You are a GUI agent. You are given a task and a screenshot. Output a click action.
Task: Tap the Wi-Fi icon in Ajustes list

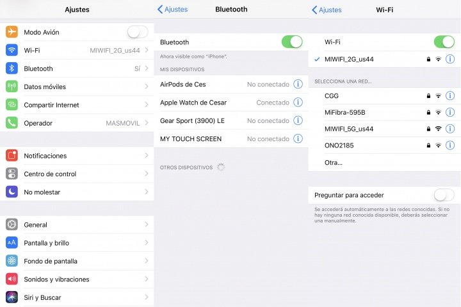click(x=12, y=50)
